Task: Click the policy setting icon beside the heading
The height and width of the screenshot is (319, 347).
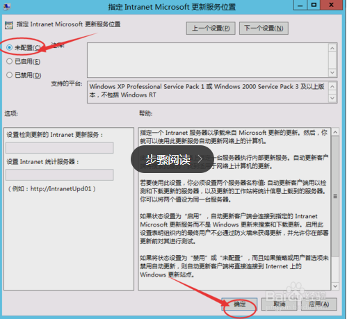Action: tap(9, 25)
